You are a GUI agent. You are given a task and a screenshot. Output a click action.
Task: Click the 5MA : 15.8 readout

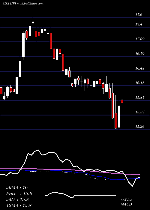pos(17,199)
